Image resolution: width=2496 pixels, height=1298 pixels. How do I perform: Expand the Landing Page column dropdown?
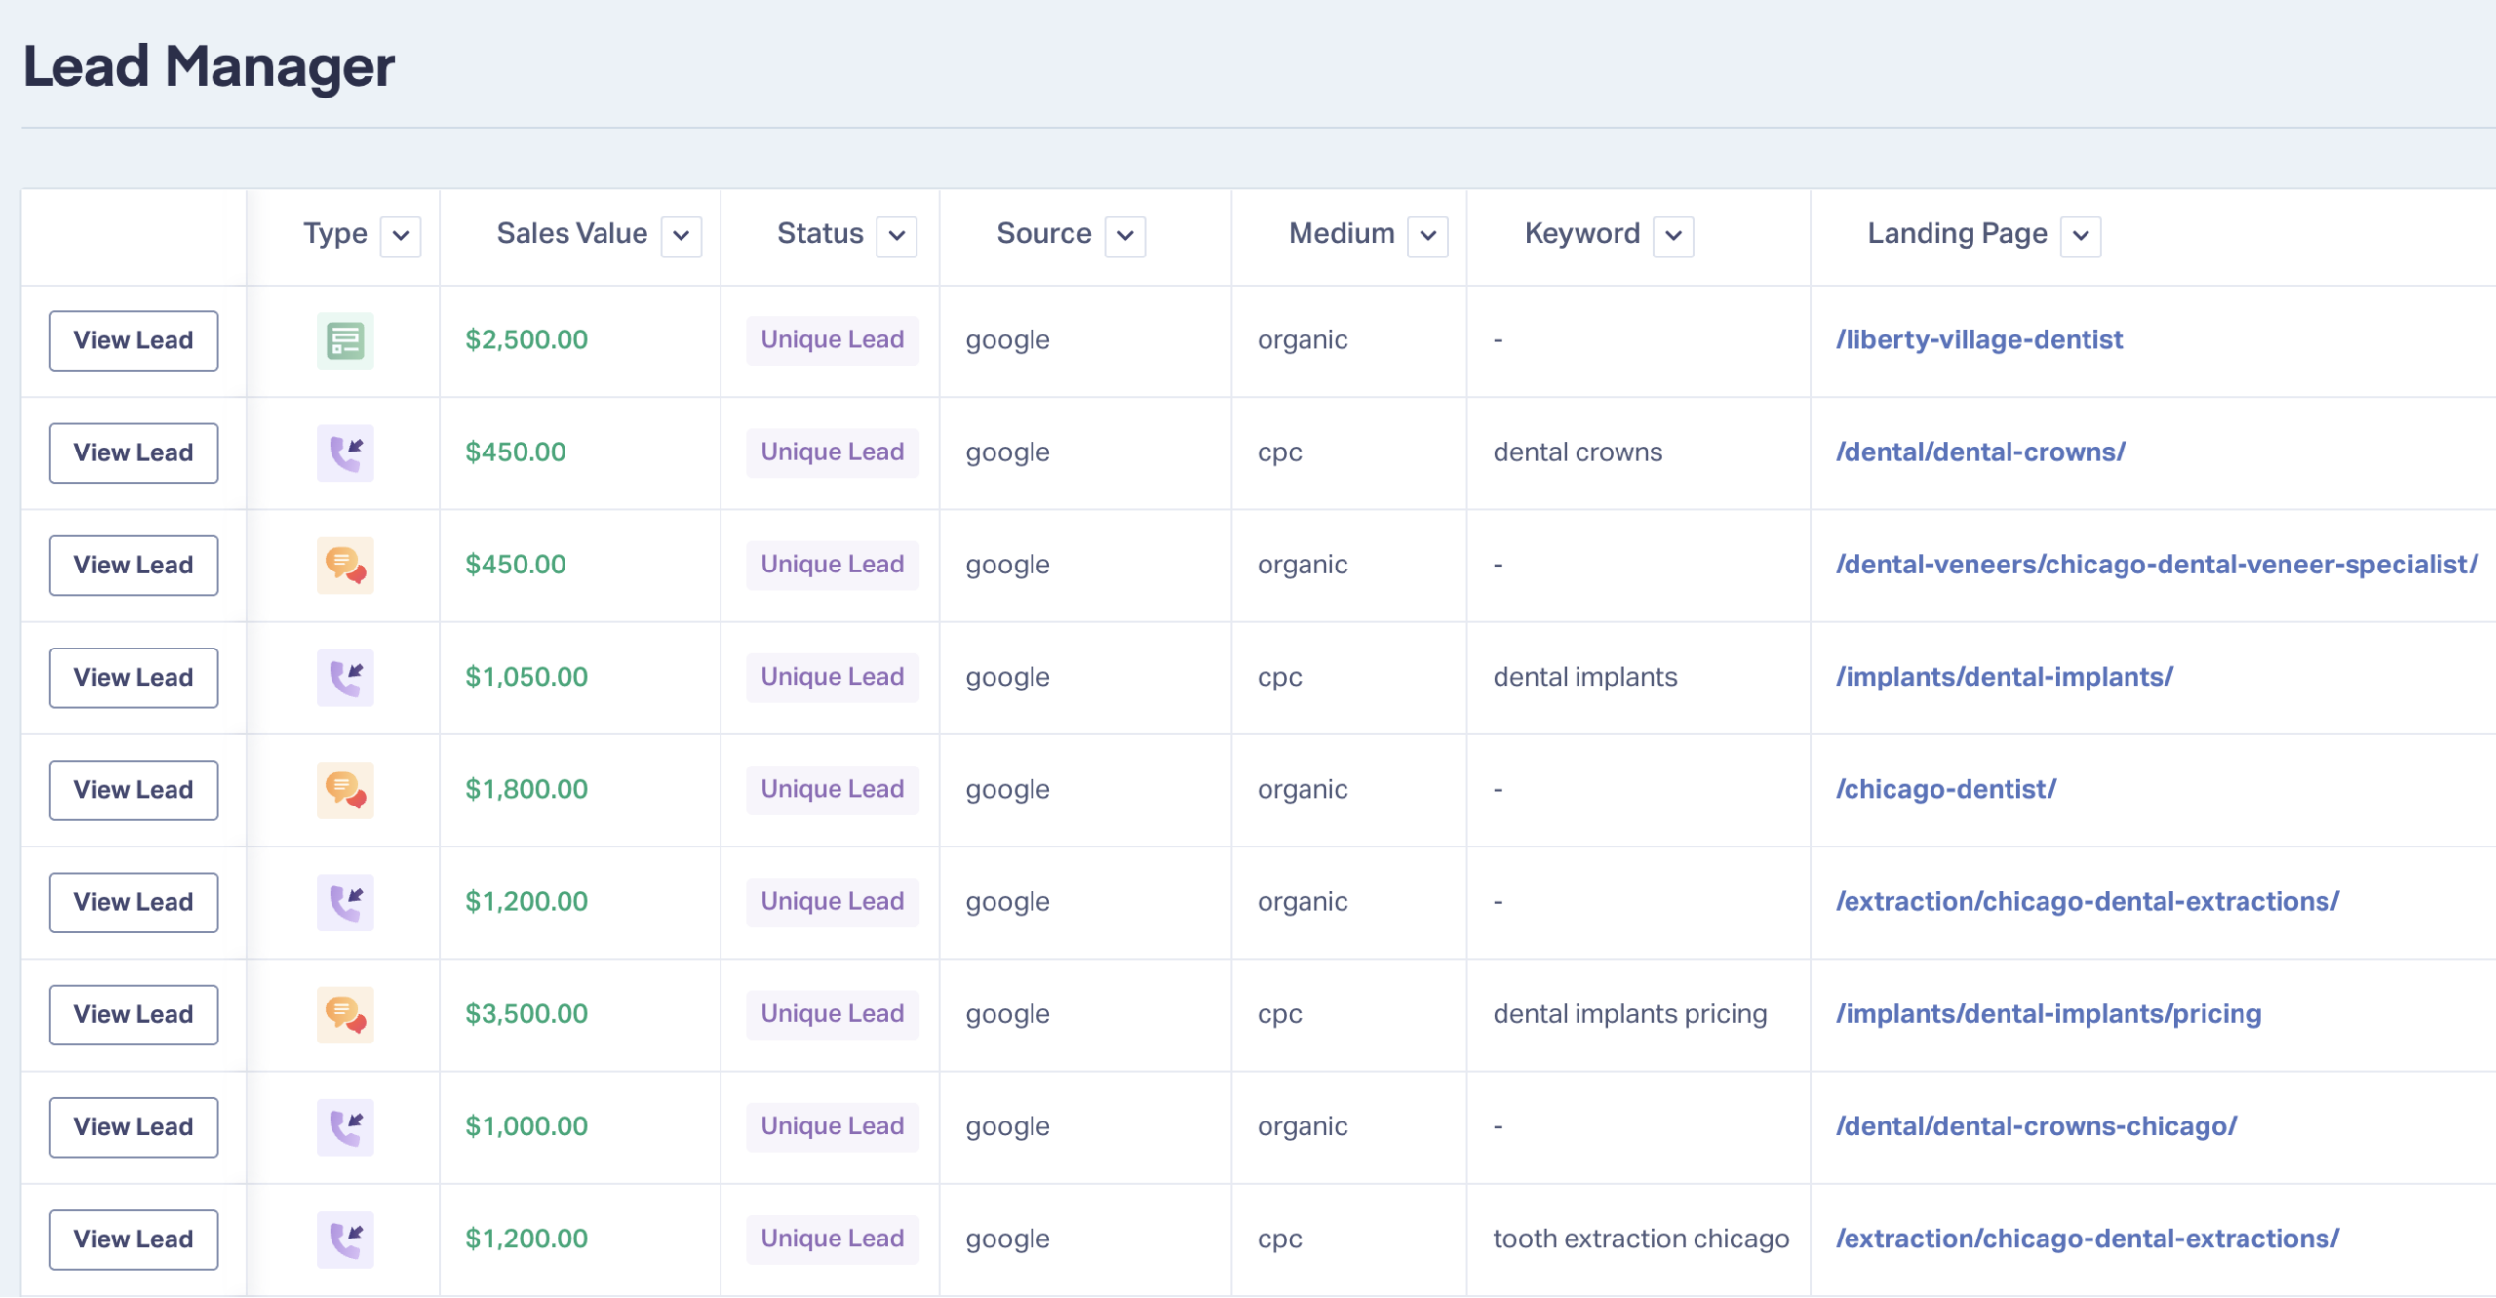(x=2081, y=236)
